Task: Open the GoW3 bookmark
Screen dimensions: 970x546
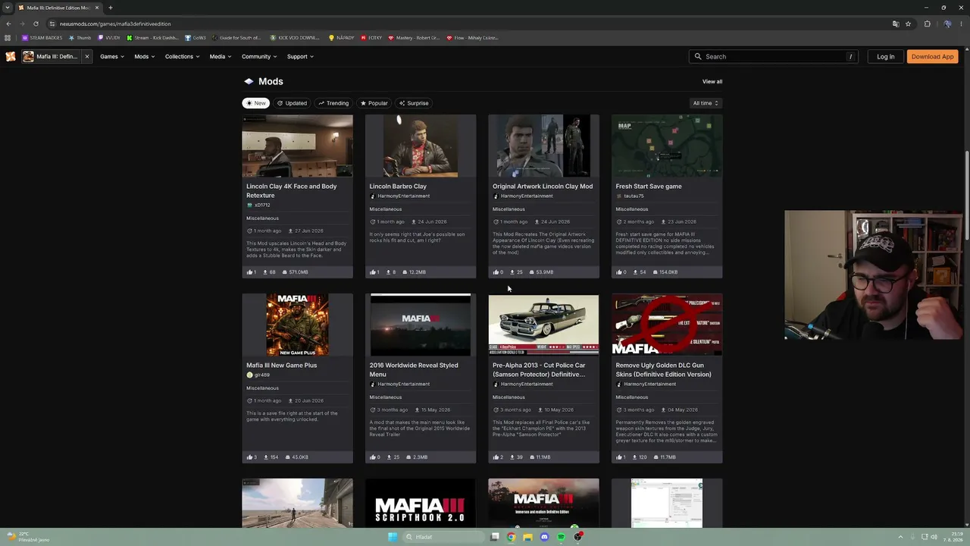Action: pyautogui.click(x=196, y=37)
